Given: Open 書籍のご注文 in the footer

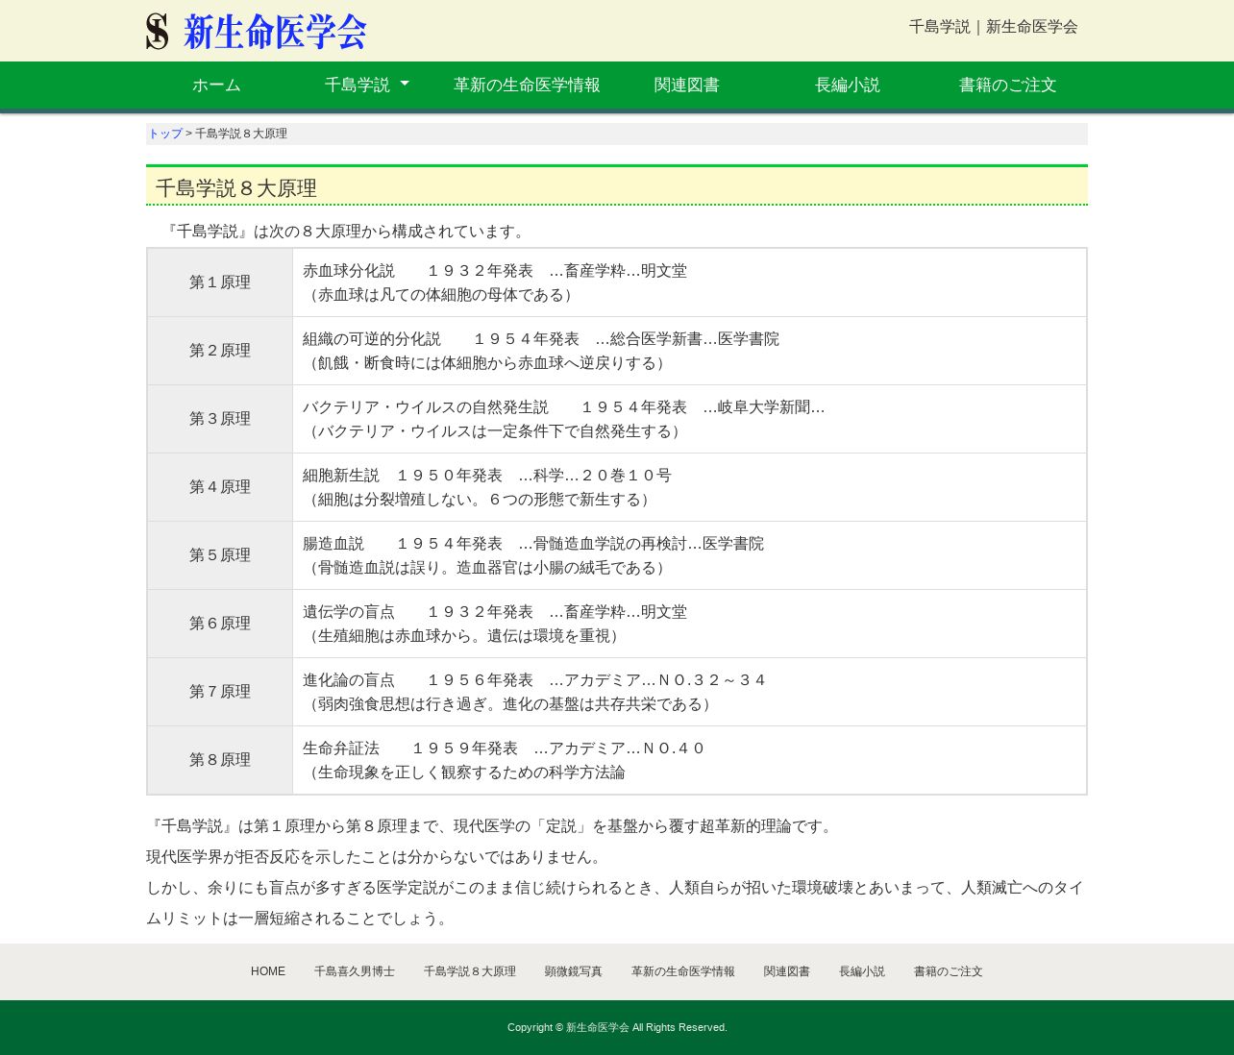Looking at the screenshot, I should click(949, 971).
